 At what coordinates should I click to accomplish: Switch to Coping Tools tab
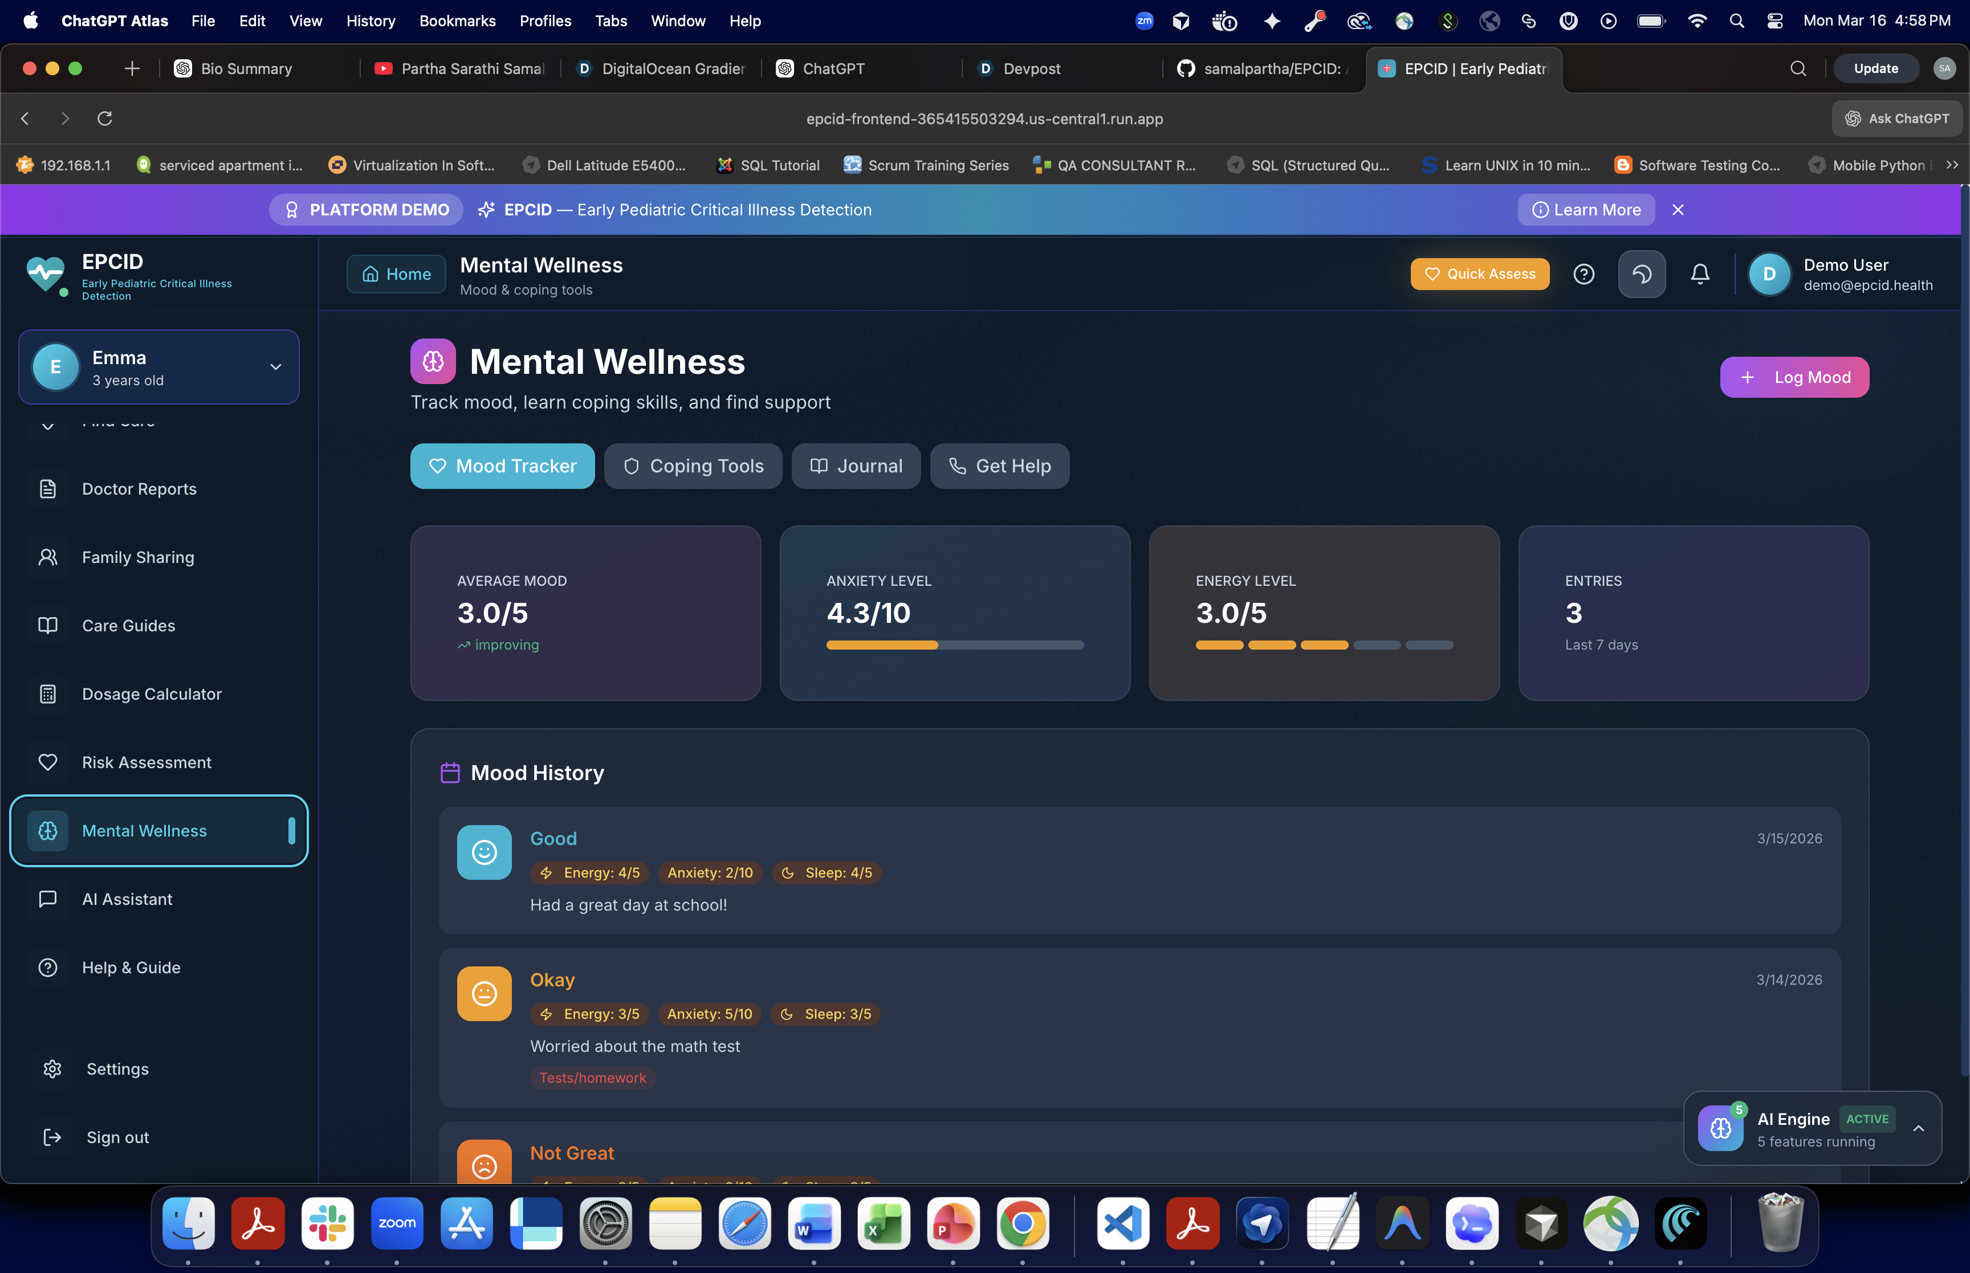coord(692,466)
